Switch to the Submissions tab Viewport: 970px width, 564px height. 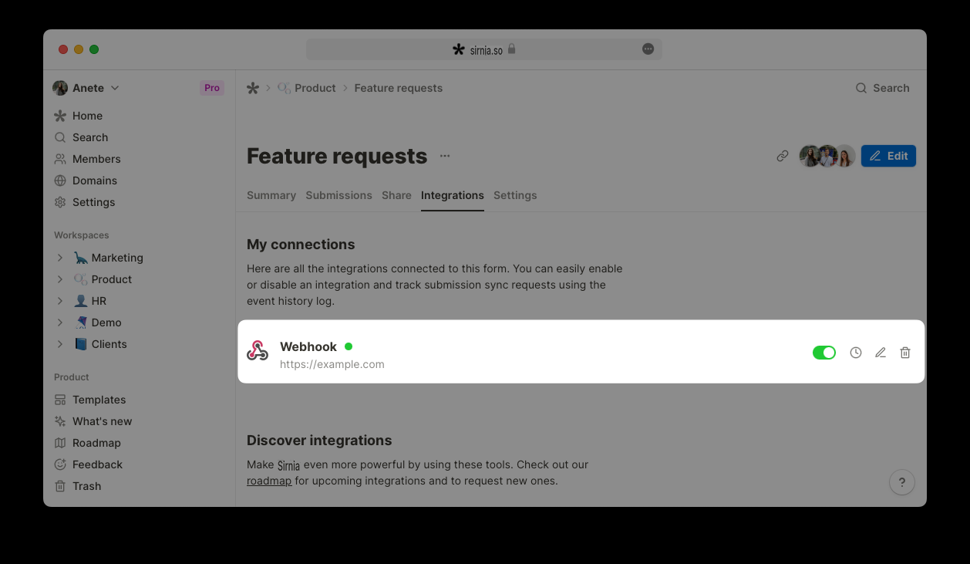coord(339,195)
